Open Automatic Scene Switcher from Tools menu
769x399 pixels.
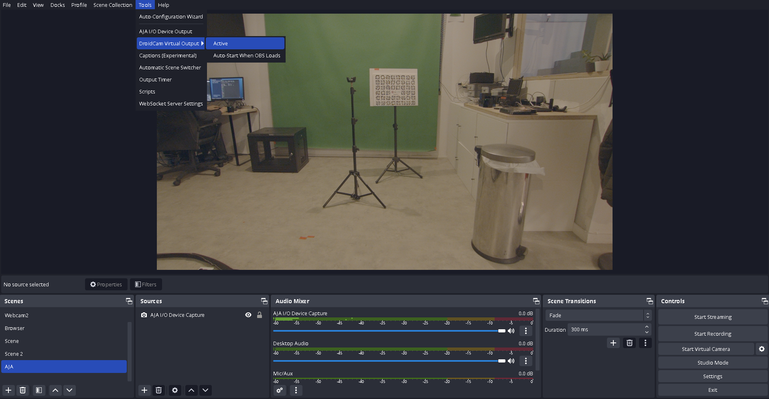tap(170, 68)
